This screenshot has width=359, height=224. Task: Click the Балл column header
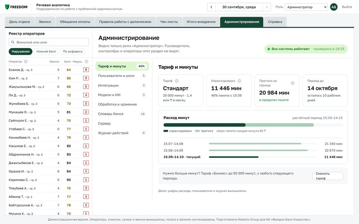point(67,61)
